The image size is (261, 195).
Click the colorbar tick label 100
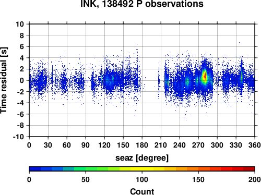click(x=142, y=179)
